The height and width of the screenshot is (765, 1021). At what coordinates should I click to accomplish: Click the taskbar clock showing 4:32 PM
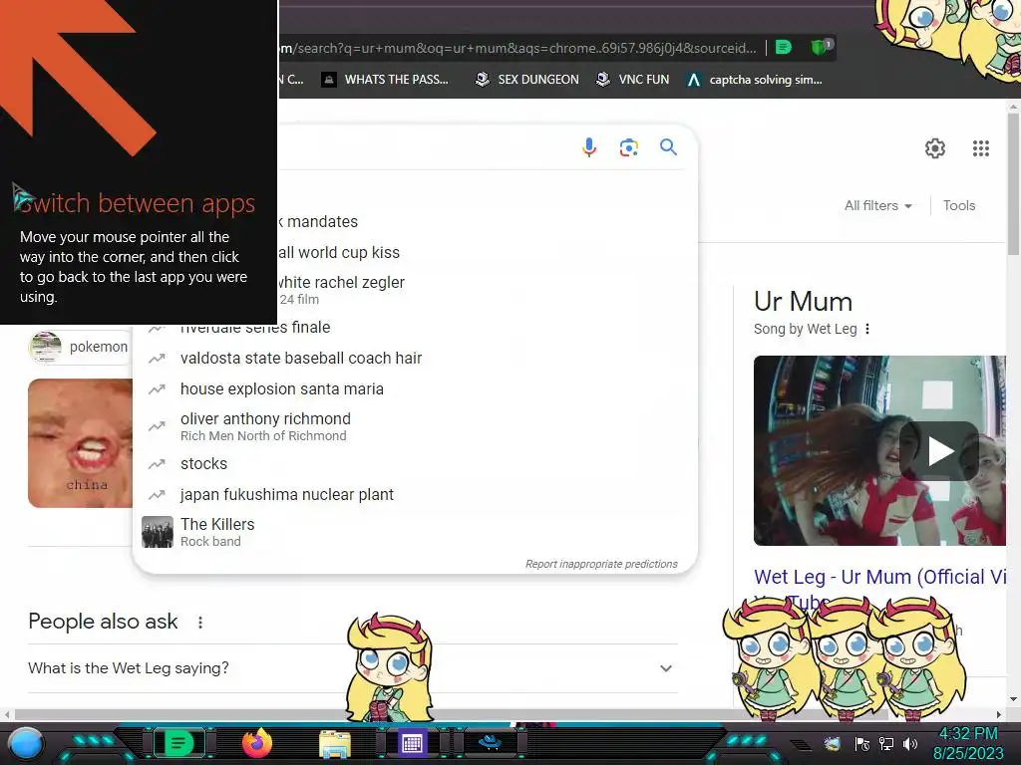(968, 743)
